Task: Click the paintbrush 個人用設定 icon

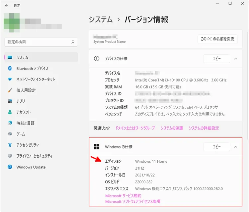Action: [x=10, y=90]
